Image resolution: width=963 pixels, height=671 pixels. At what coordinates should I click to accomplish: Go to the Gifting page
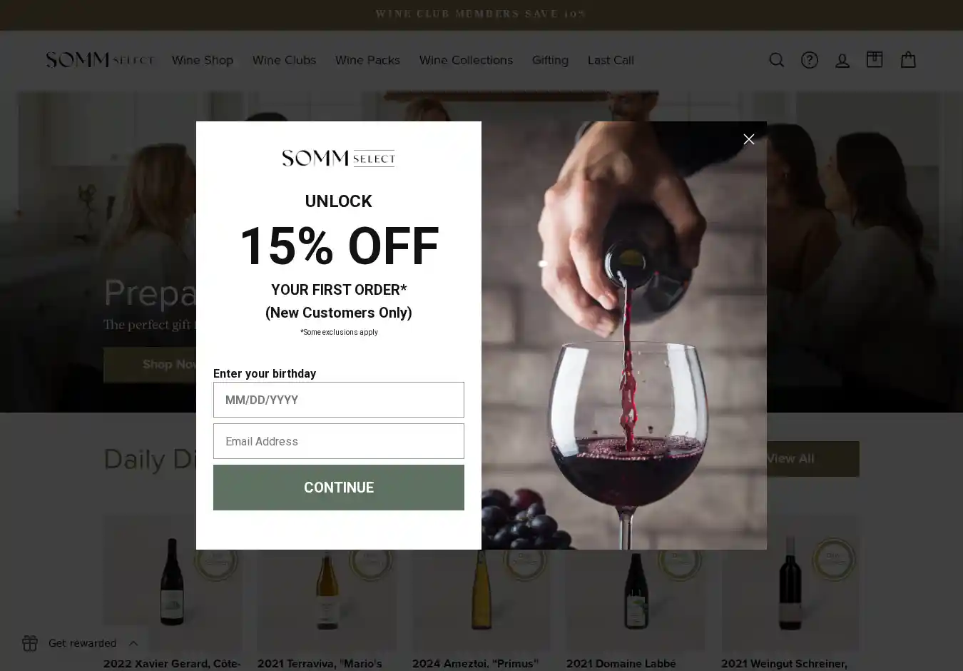(x=550, y=60)
